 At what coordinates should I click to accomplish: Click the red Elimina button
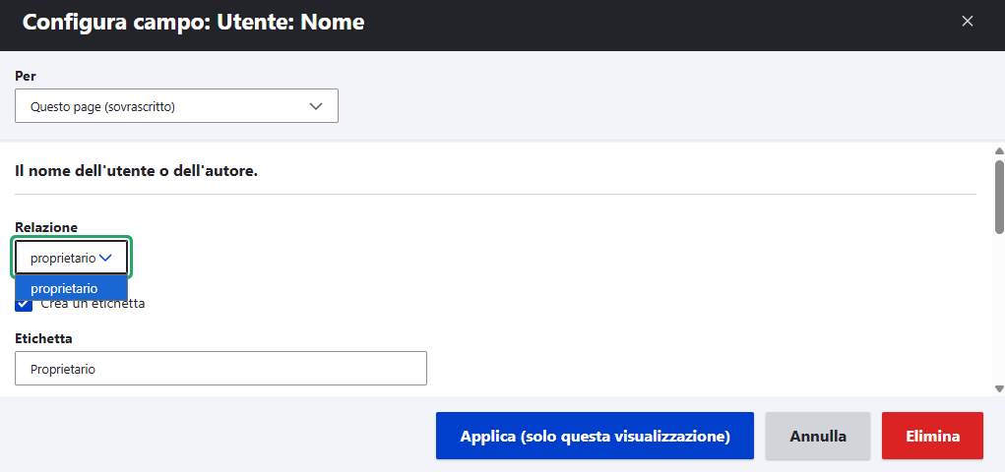click(x=932, y=436)
